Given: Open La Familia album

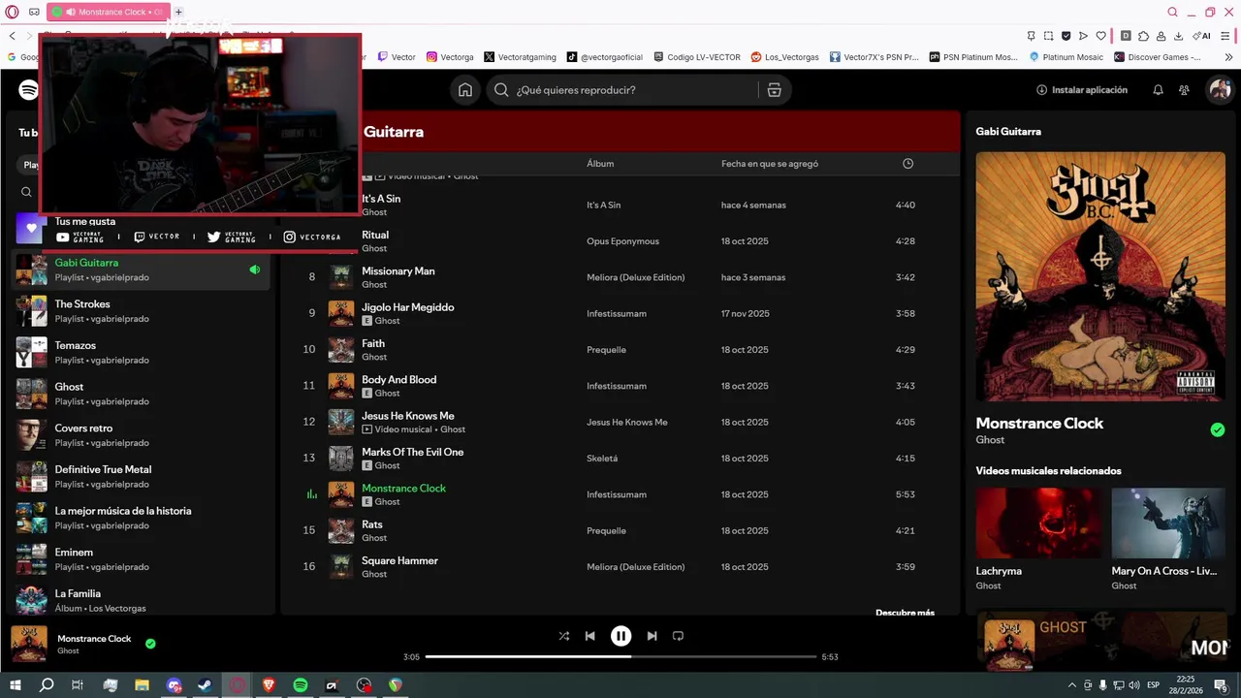Looking at the screenshot, I should [141, 601].
